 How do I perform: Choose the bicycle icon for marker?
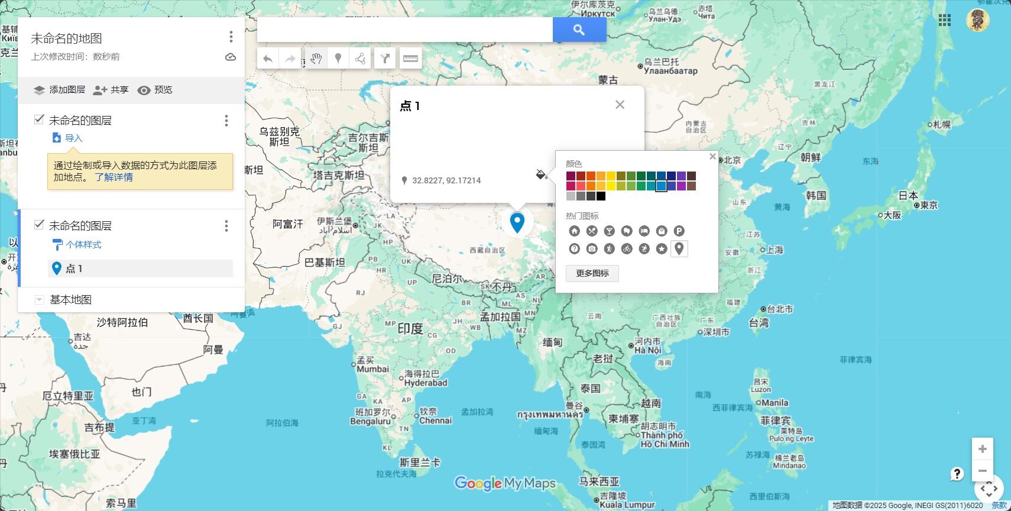[627, 248]
